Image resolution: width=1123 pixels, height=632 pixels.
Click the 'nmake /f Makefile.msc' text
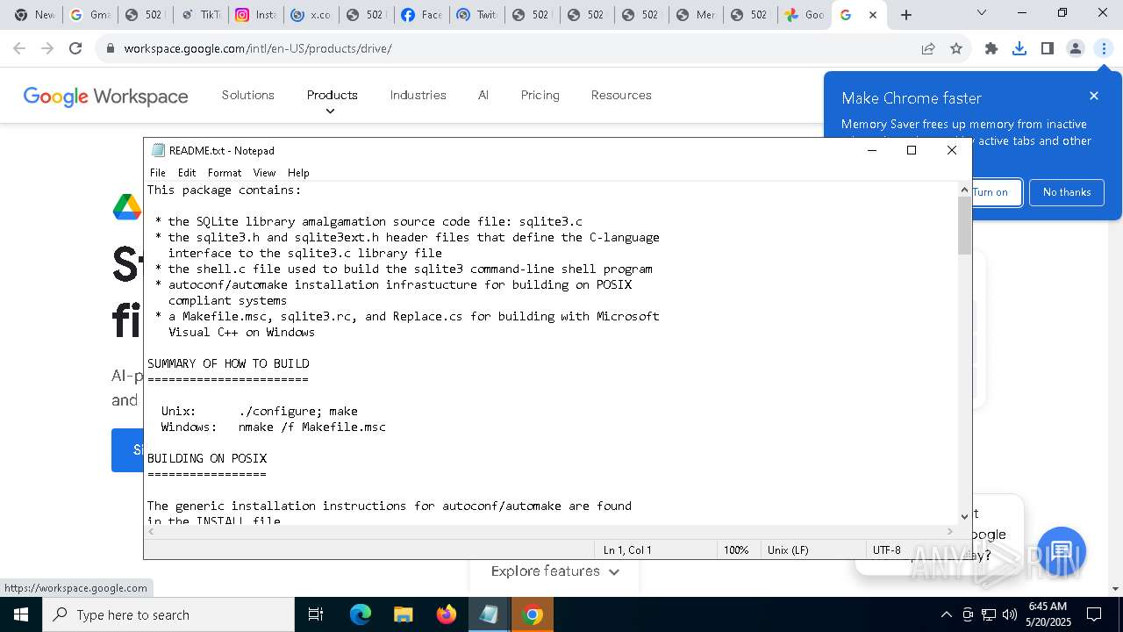tap(312, 427)
